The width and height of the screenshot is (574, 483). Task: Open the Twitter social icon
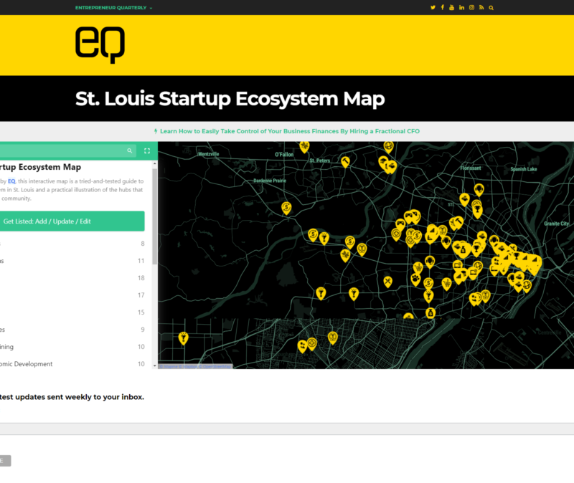coord(433,8)
